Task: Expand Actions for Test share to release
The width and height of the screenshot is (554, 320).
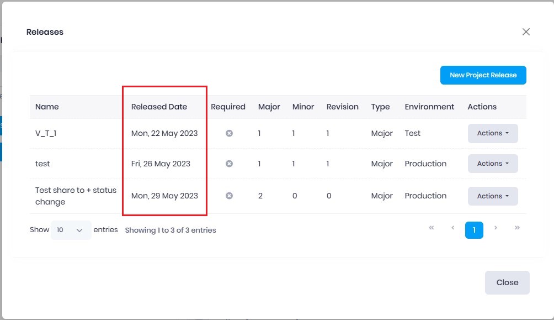Action: click(492, 196)
